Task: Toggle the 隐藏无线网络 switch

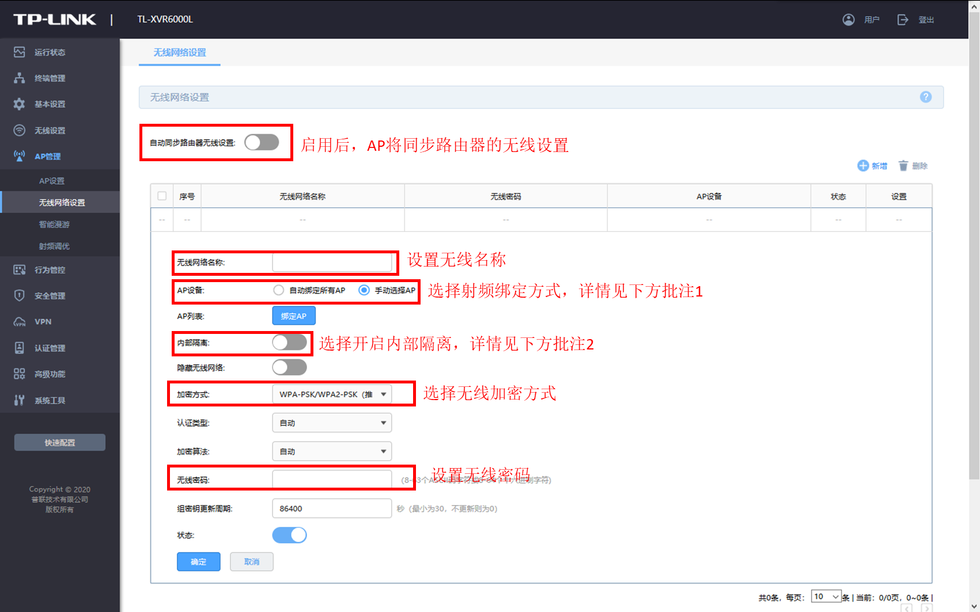Action: (289, 367)
